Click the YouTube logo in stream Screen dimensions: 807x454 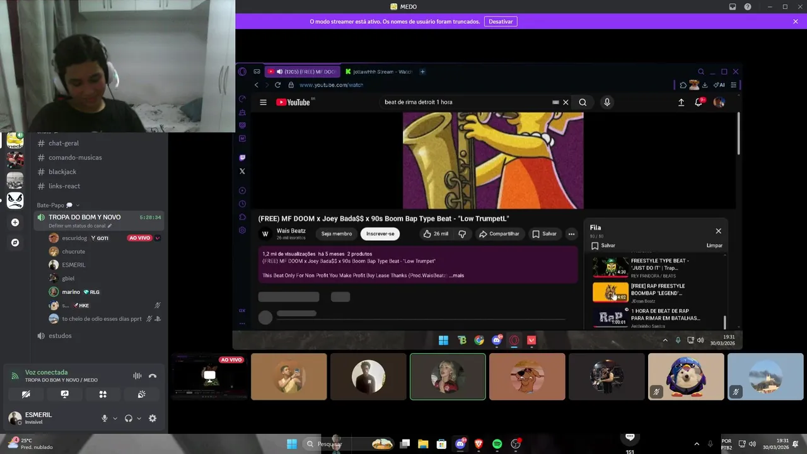pyautogui.click(x=293, y=102)
